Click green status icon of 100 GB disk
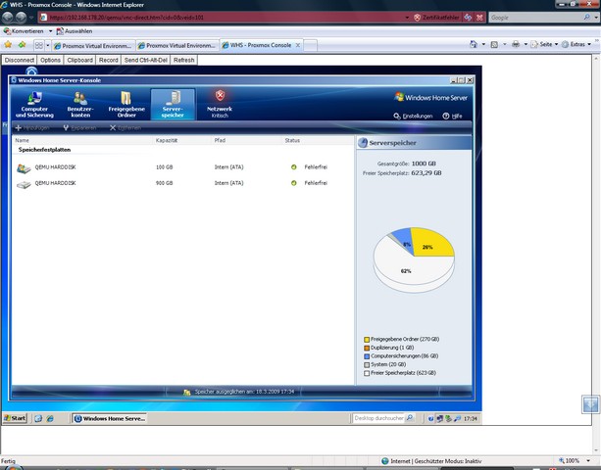This screenshot has width=601, height=470. 293,166
